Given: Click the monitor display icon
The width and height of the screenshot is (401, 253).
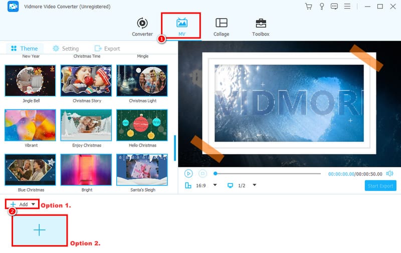Looking at the screenshot, I should [230, 185].
